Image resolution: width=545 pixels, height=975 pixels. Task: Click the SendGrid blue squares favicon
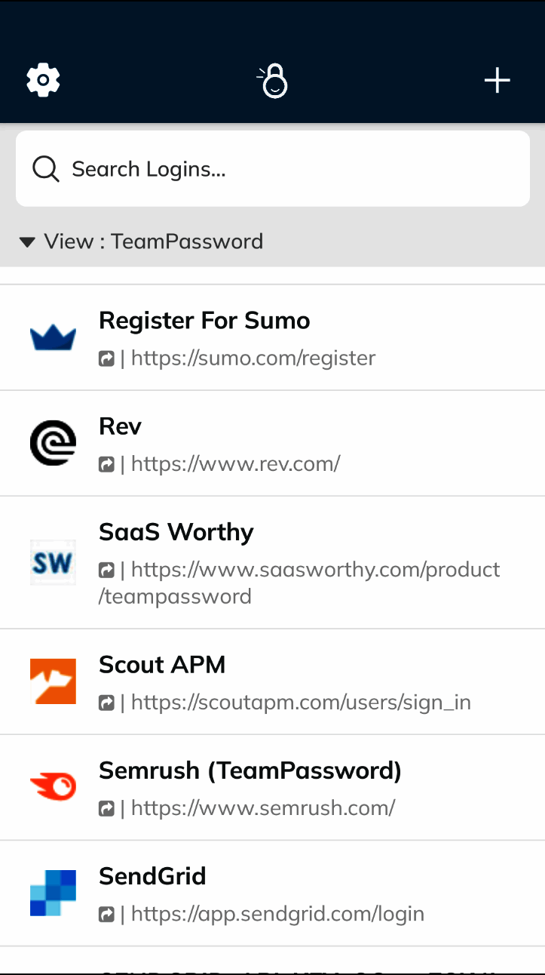(x=53, y=892)
